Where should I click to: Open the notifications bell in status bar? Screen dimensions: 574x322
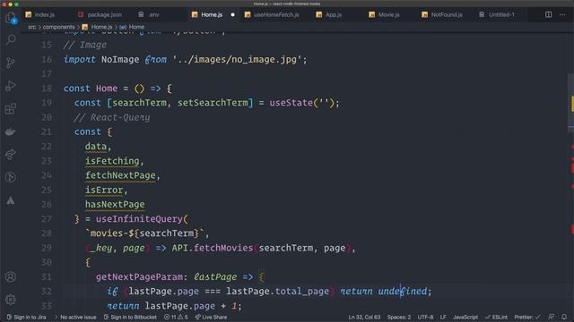564,317
